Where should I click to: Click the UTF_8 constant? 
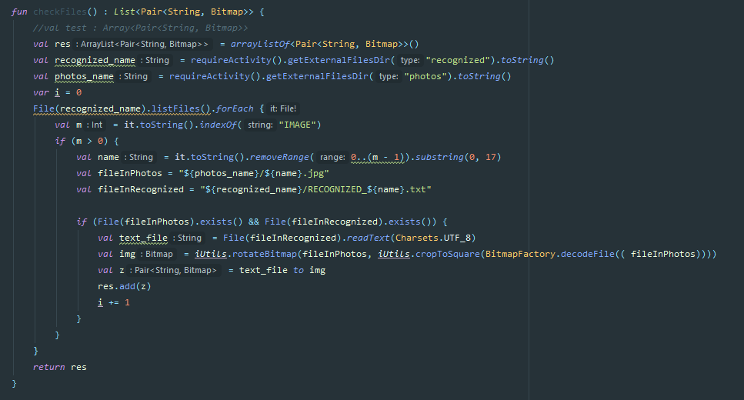(x=457, y=238)
